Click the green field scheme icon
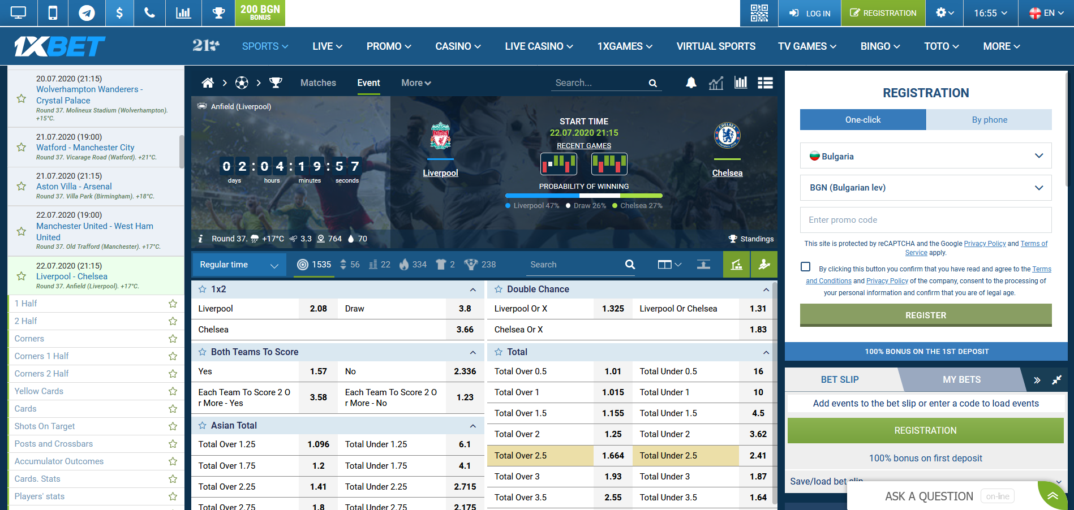 (x=736, y=265)
